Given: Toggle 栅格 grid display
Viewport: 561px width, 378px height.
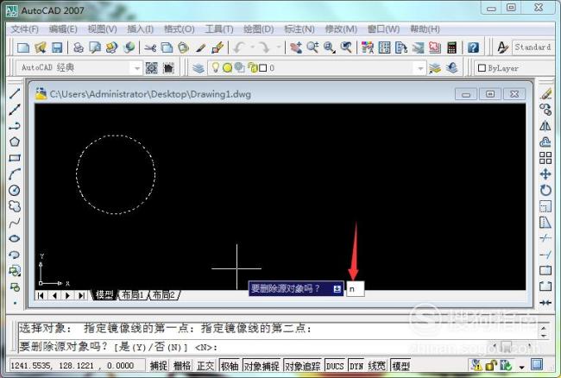Looking at the screenshot, I should coord(182,365).
